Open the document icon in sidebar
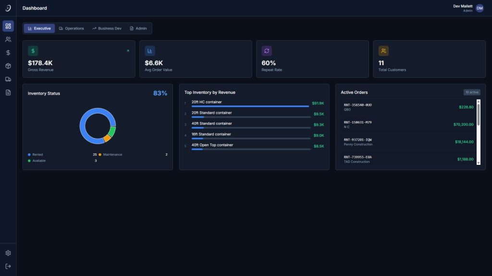Viewport: 492px width, 276px height. pyautogui.click(x=8, y=92)
